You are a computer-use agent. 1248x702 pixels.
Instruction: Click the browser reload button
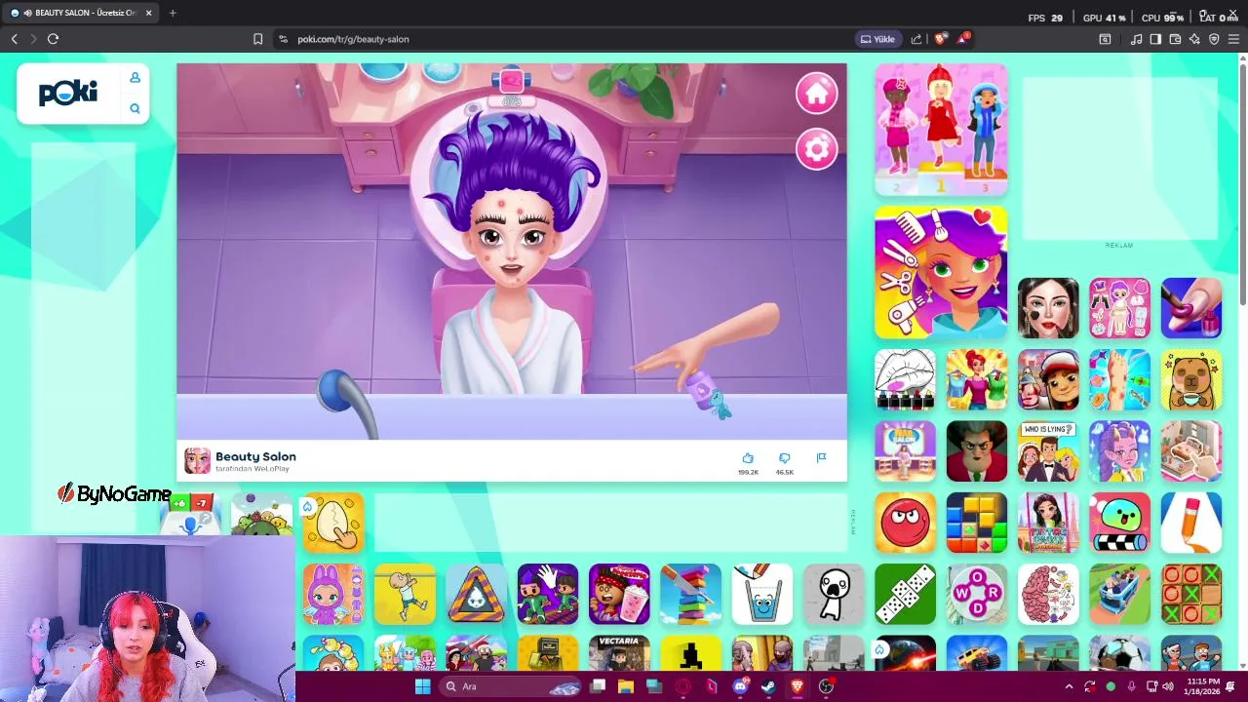pyautogui.click(x=53, y=39)
